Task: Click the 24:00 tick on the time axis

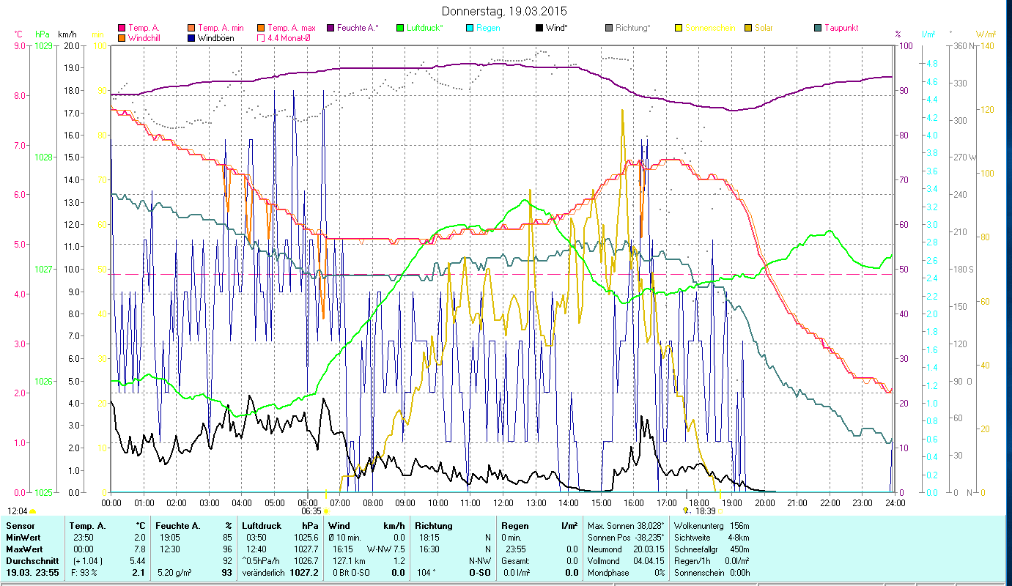Action: 895,502
